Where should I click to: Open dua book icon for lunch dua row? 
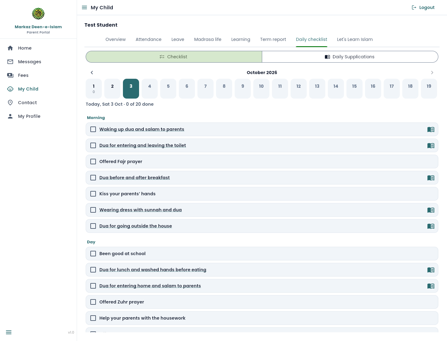pyautogui.click(x=431, y=270)
